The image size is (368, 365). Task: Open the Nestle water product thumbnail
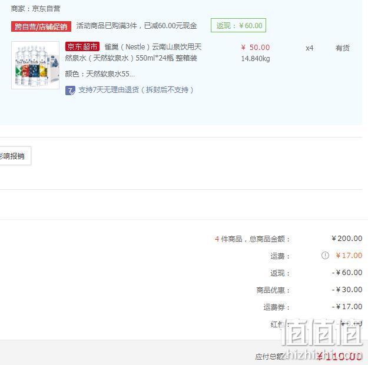[x=35, y=65]
